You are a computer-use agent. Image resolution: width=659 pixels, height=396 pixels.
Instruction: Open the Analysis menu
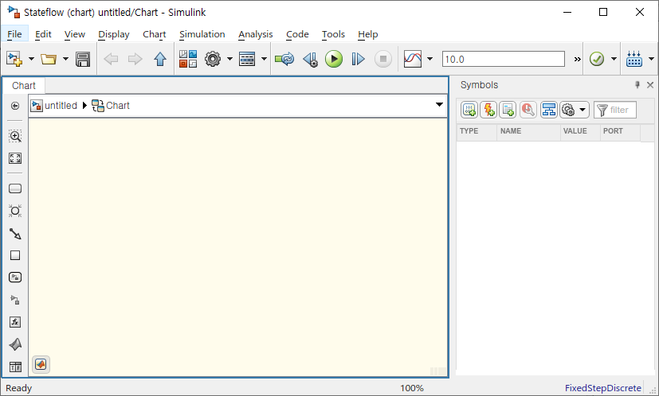tap(256, 34)
